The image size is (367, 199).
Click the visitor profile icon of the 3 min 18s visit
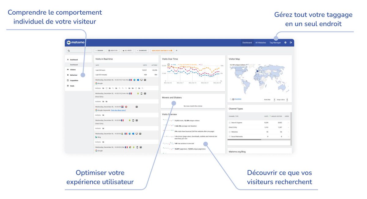tap(145, 93)
